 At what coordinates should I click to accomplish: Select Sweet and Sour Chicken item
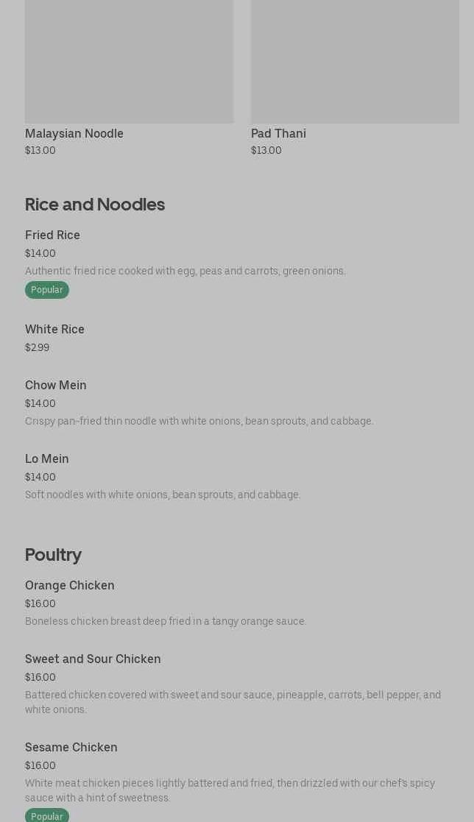[x=93, y=659]
